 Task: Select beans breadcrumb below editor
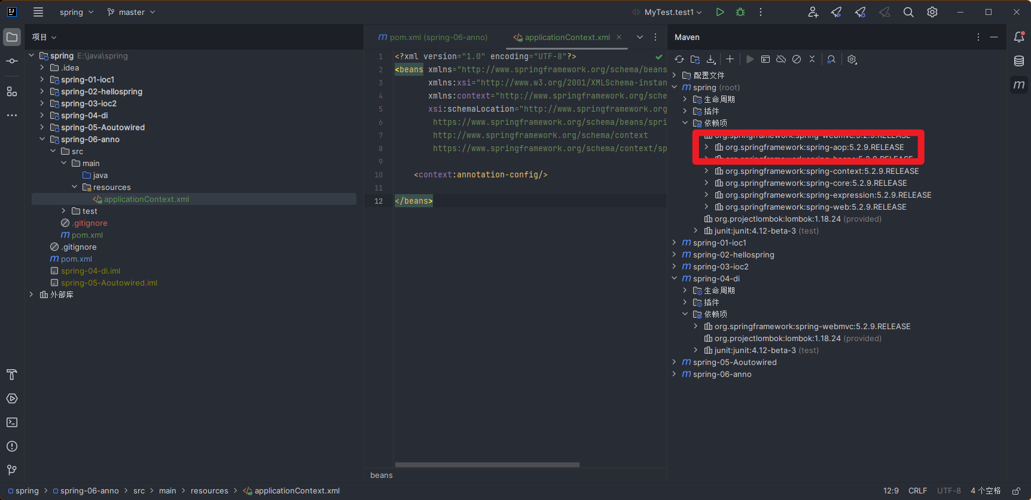pos(382,476)
